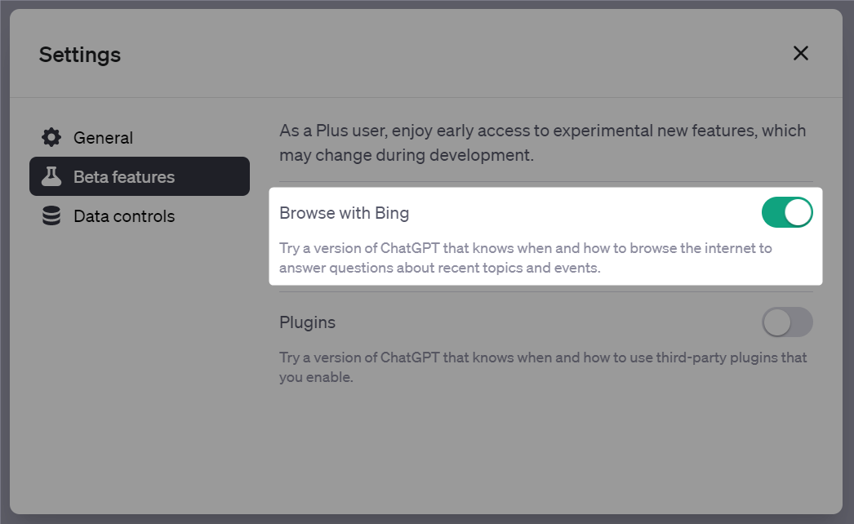The height and width of the screenshot is (524, 854).
Task: Click the Plugins third-party description text
Action: 543,367
